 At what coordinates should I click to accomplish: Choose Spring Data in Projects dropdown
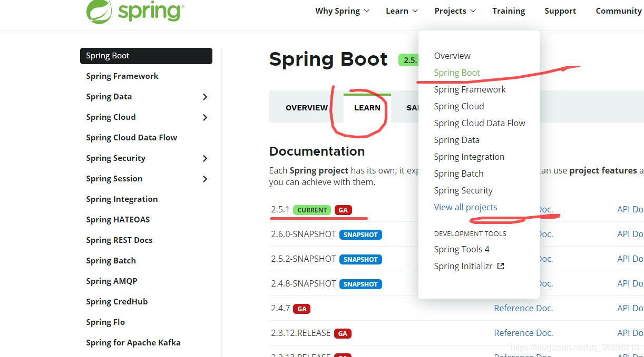tap(457, 140)
